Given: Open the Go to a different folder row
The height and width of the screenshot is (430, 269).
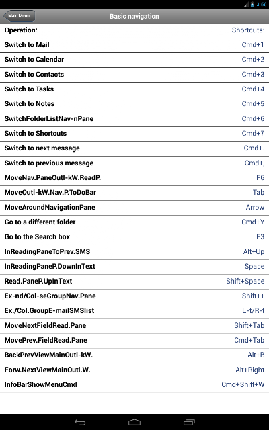Looking at the screenshot, I should [x=134, y=222].
